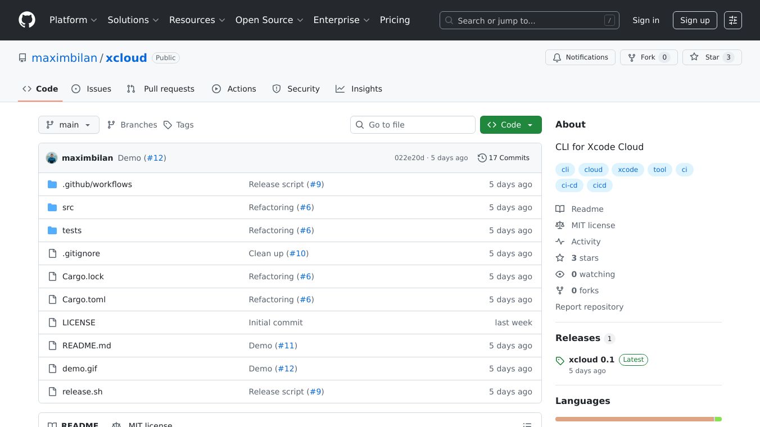Image resolution: width=760 pixels, height=427 pixels.
Task: Open the Cargo.toml file
Action: coord(84,299)
